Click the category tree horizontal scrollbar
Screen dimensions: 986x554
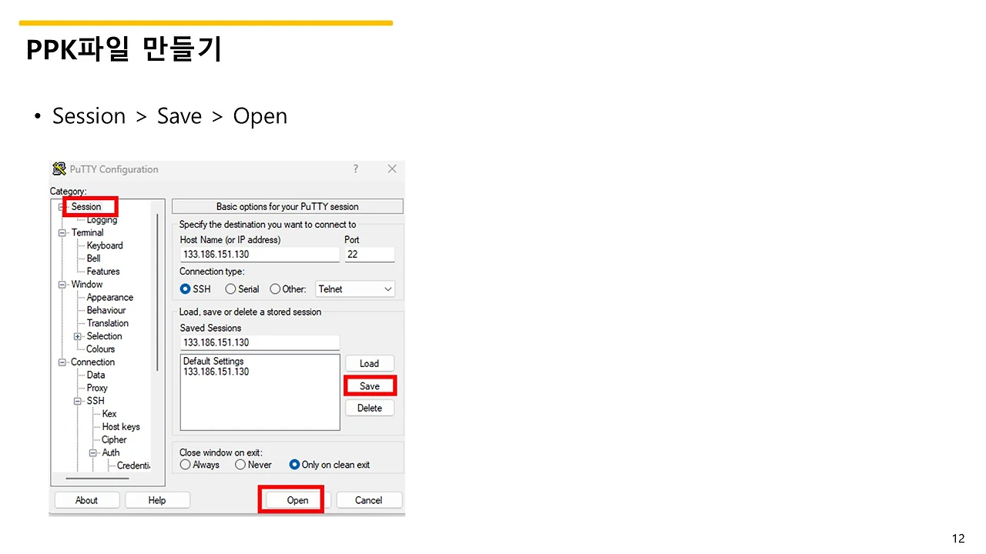click(98, 479)
